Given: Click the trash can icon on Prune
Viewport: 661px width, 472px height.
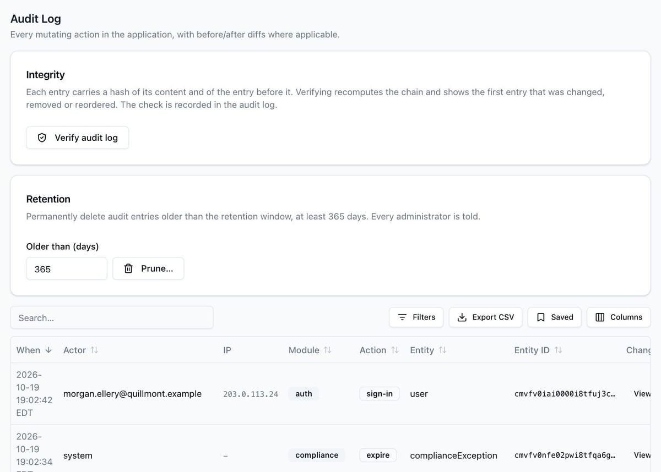Looking at the screenshot, I should [x=128, y=268].
